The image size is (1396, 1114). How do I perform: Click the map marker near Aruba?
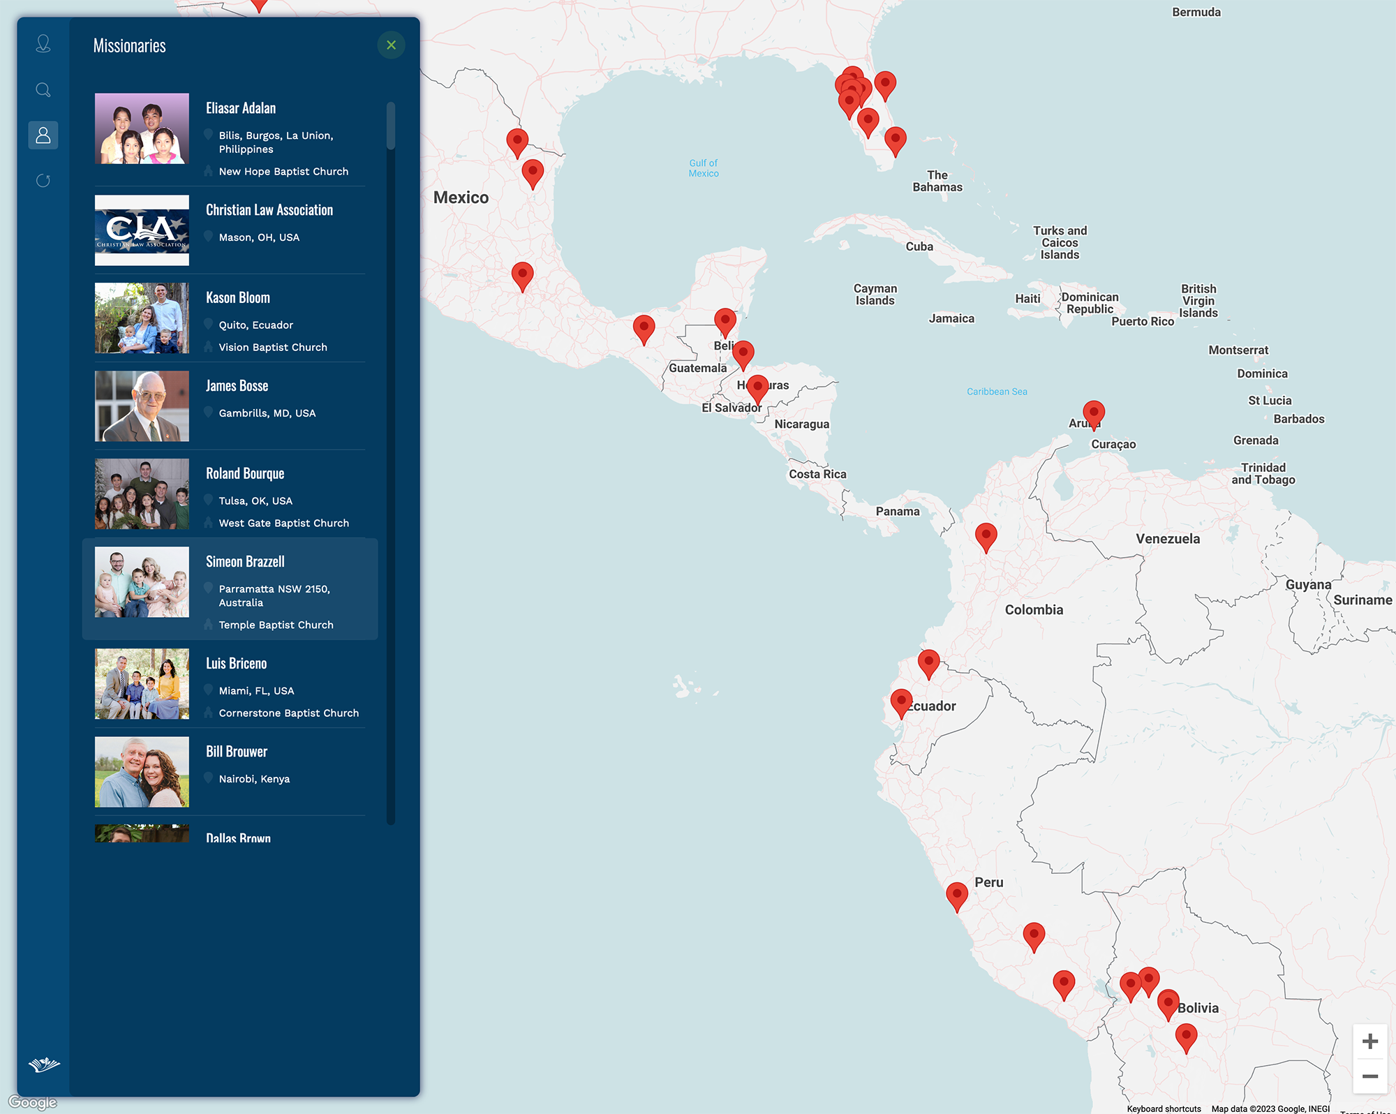point(1094,413)
